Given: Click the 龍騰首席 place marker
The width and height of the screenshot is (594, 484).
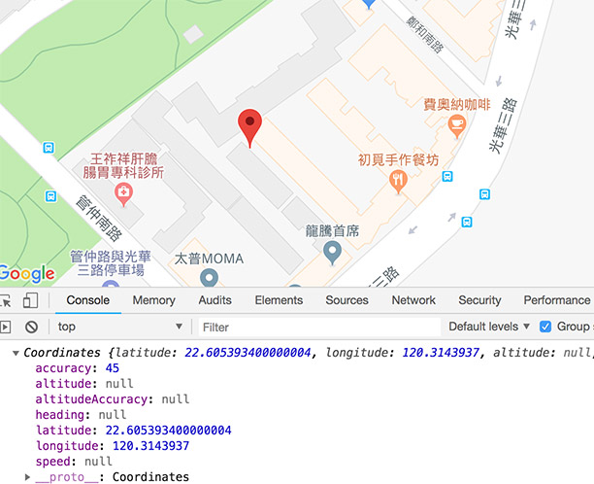Looking at the screenshot, I should [332, 253].
